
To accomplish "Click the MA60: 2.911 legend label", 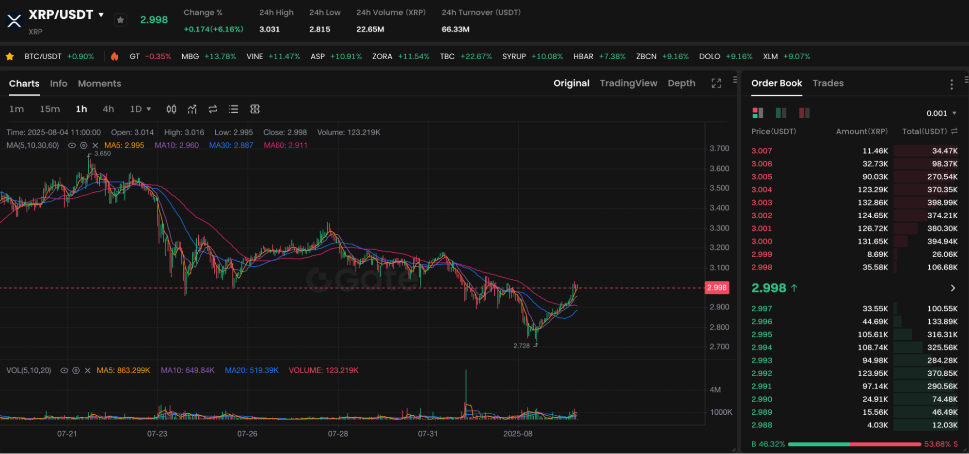I will coord(286,145).
